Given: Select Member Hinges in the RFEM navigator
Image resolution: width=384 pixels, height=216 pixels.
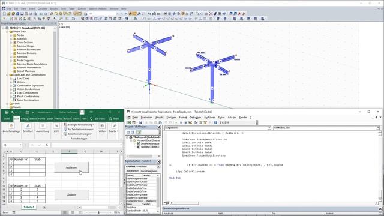Looking at the screenshot, I should [25, 46].
